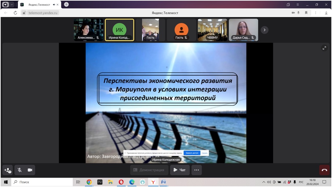The image size is (332, 187).
Task: Select Ирина Колодяжная participant tile
Action: click(x=119, y=30)
